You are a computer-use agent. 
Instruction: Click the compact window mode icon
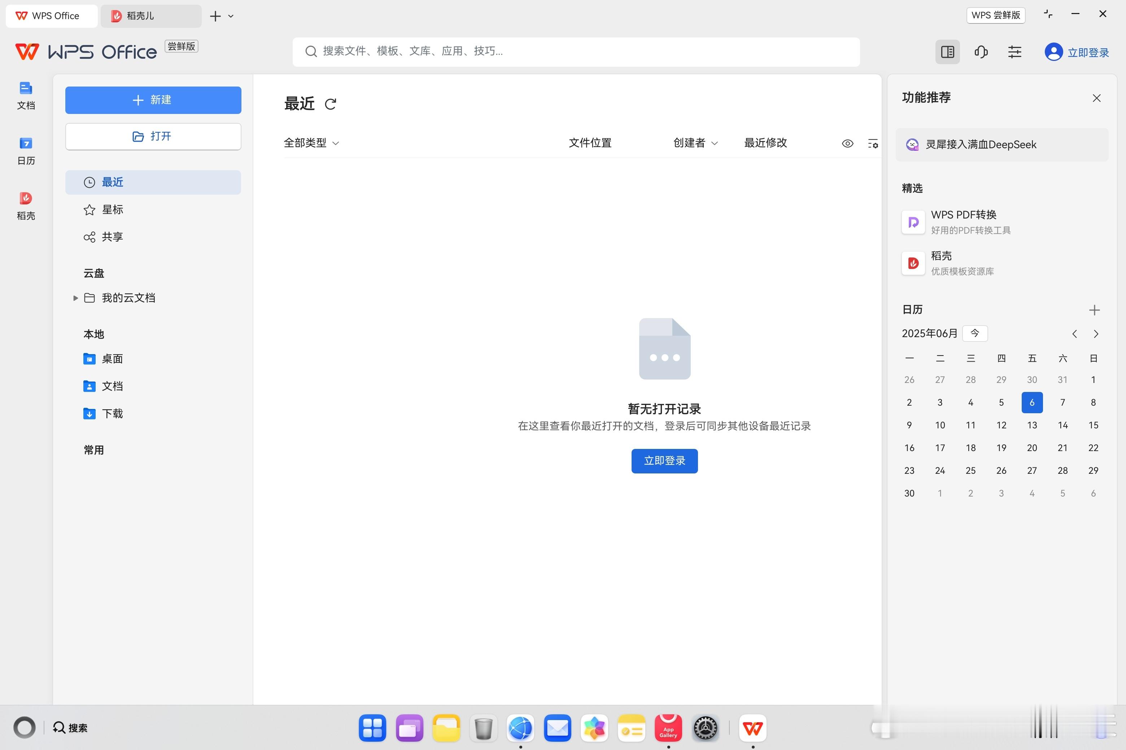(1048, 14)
